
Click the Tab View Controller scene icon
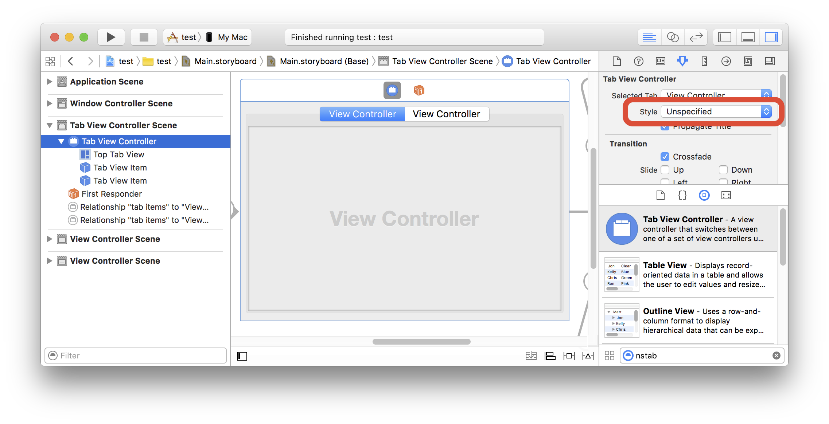click(61, 125)
